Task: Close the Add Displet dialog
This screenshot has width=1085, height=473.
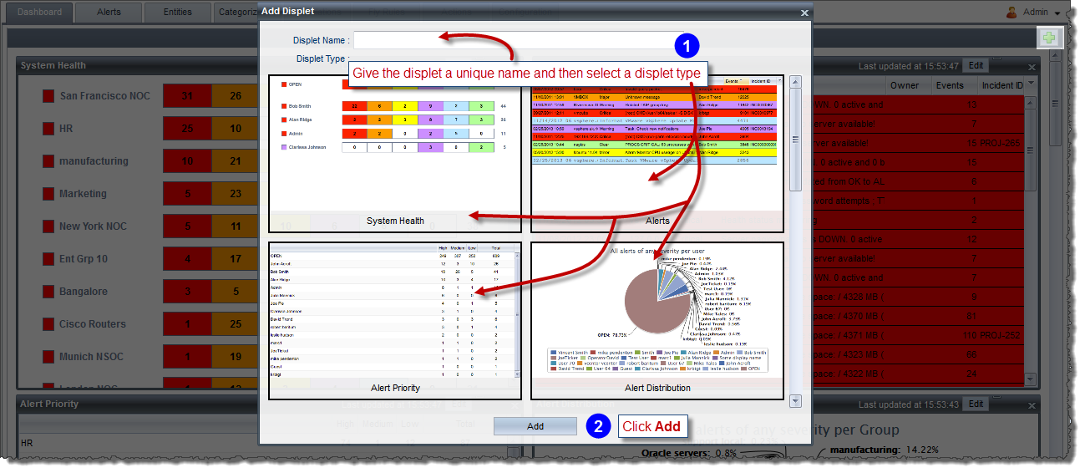Action: coord(804,13)
